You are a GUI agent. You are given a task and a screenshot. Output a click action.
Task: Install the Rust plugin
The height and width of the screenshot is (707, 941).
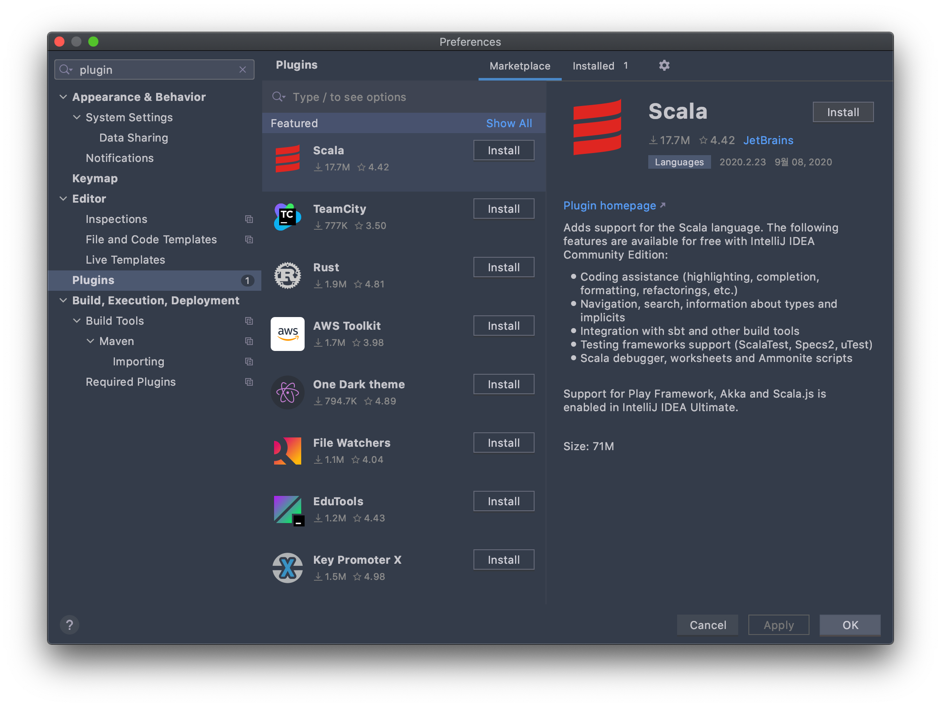(x=504, y=267)
